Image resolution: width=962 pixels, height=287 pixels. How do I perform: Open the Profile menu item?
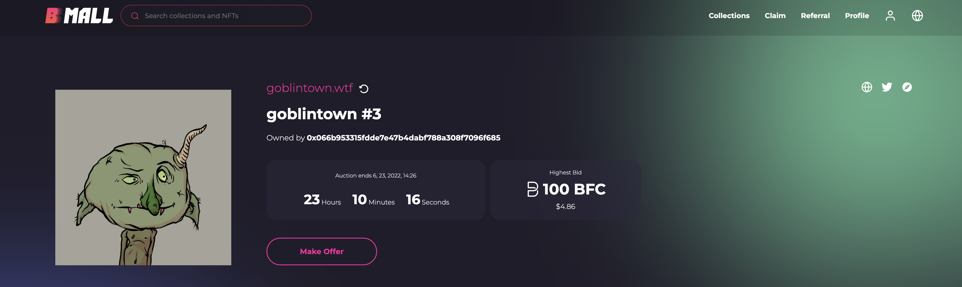pyautogui.click(x=857, y=16)
